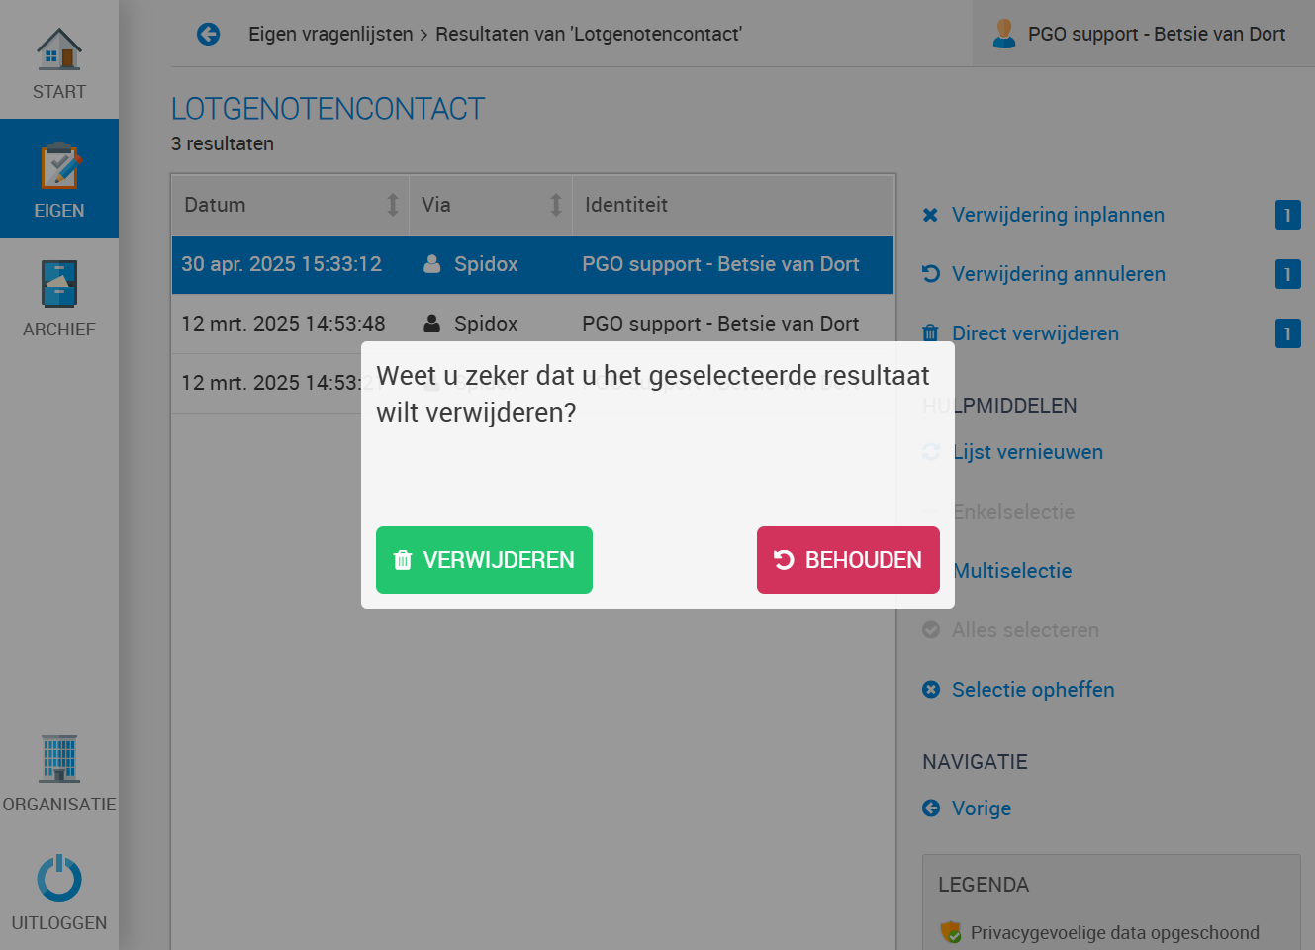Open the PGO support - Betsie van Dort user menu
Viewport: 1315px width, 950px height.
click(1144, 34)
